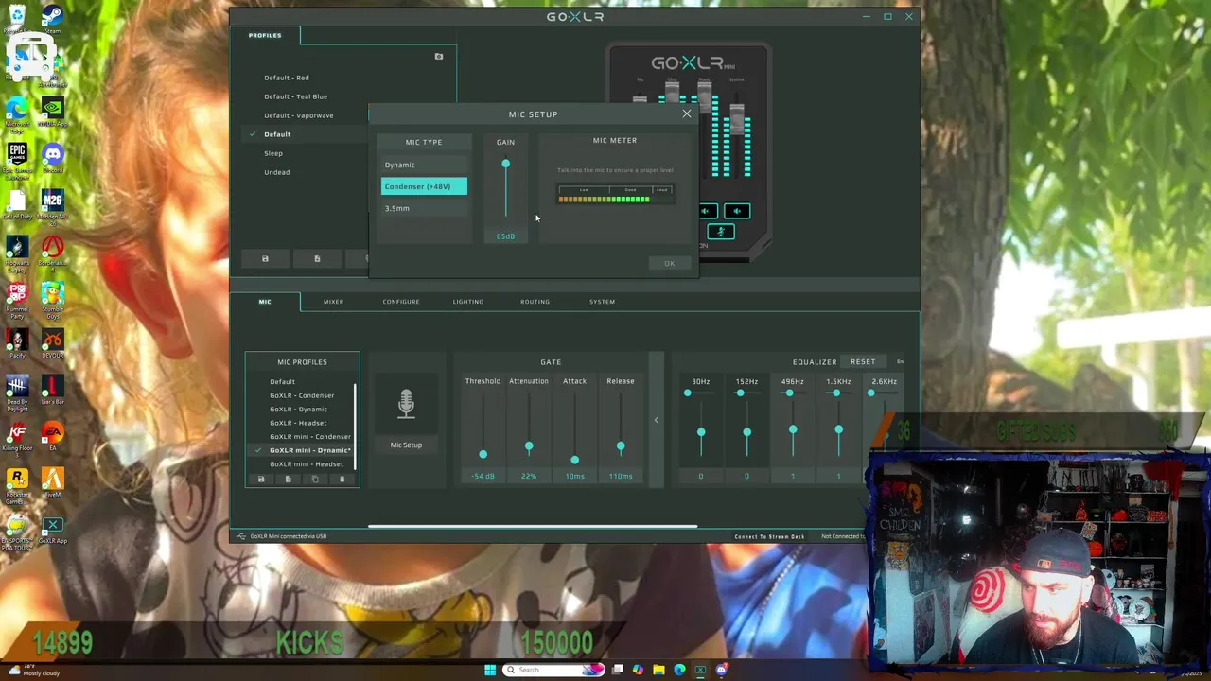Load the Default - Teal Blue profile
The height and width of the screenshot is (681, 1211).
(296, 96)
